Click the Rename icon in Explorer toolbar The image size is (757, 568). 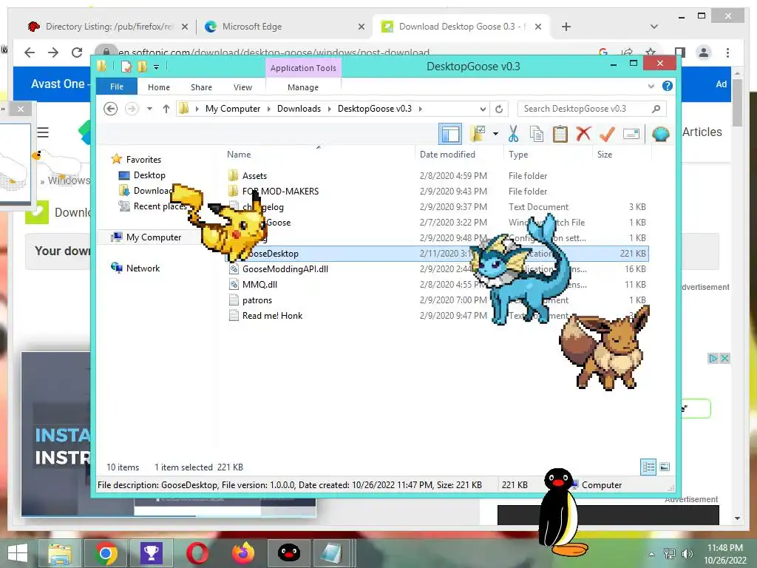[x=631, y=134]
